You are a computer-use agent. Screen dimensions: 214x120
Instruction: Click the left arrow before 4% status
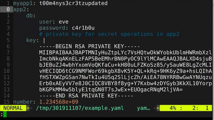point(158,108)
